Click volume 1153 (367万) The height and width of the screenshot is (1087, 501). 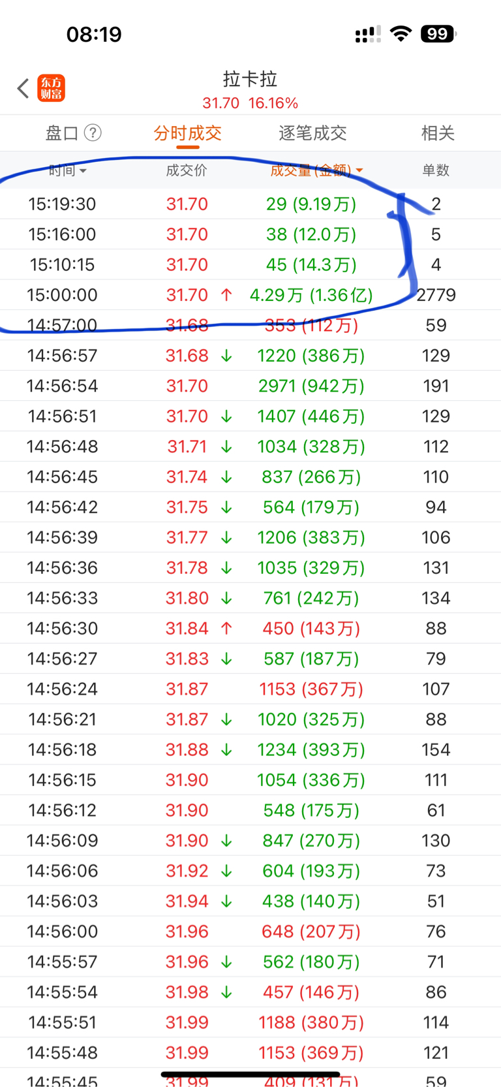point(311,689)
